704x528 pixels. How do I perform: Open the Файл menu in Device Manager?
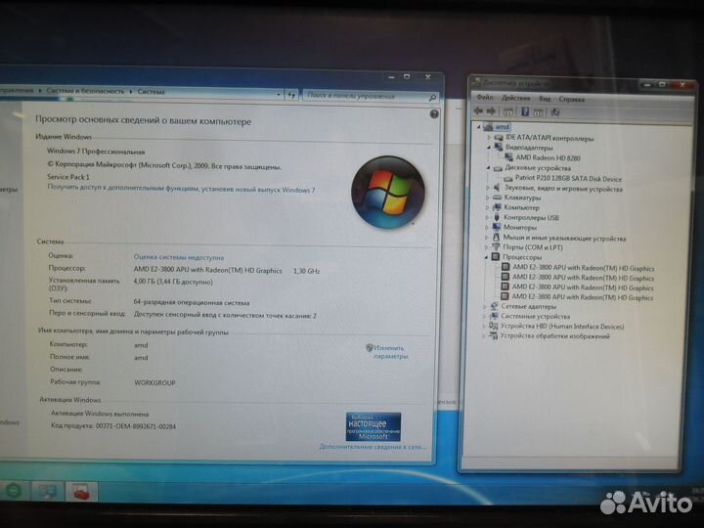(x=485, y=97)
